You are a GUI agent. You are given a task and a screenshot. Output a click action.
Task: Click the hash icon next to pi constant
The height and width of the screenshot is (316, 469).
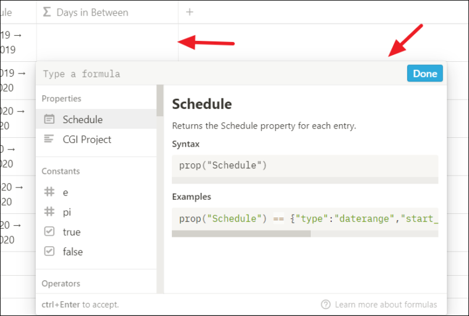(49, 212)
